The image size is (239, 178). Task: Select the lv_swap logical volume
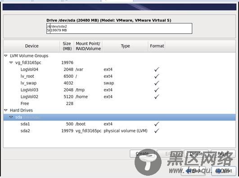tap(120, 83)
